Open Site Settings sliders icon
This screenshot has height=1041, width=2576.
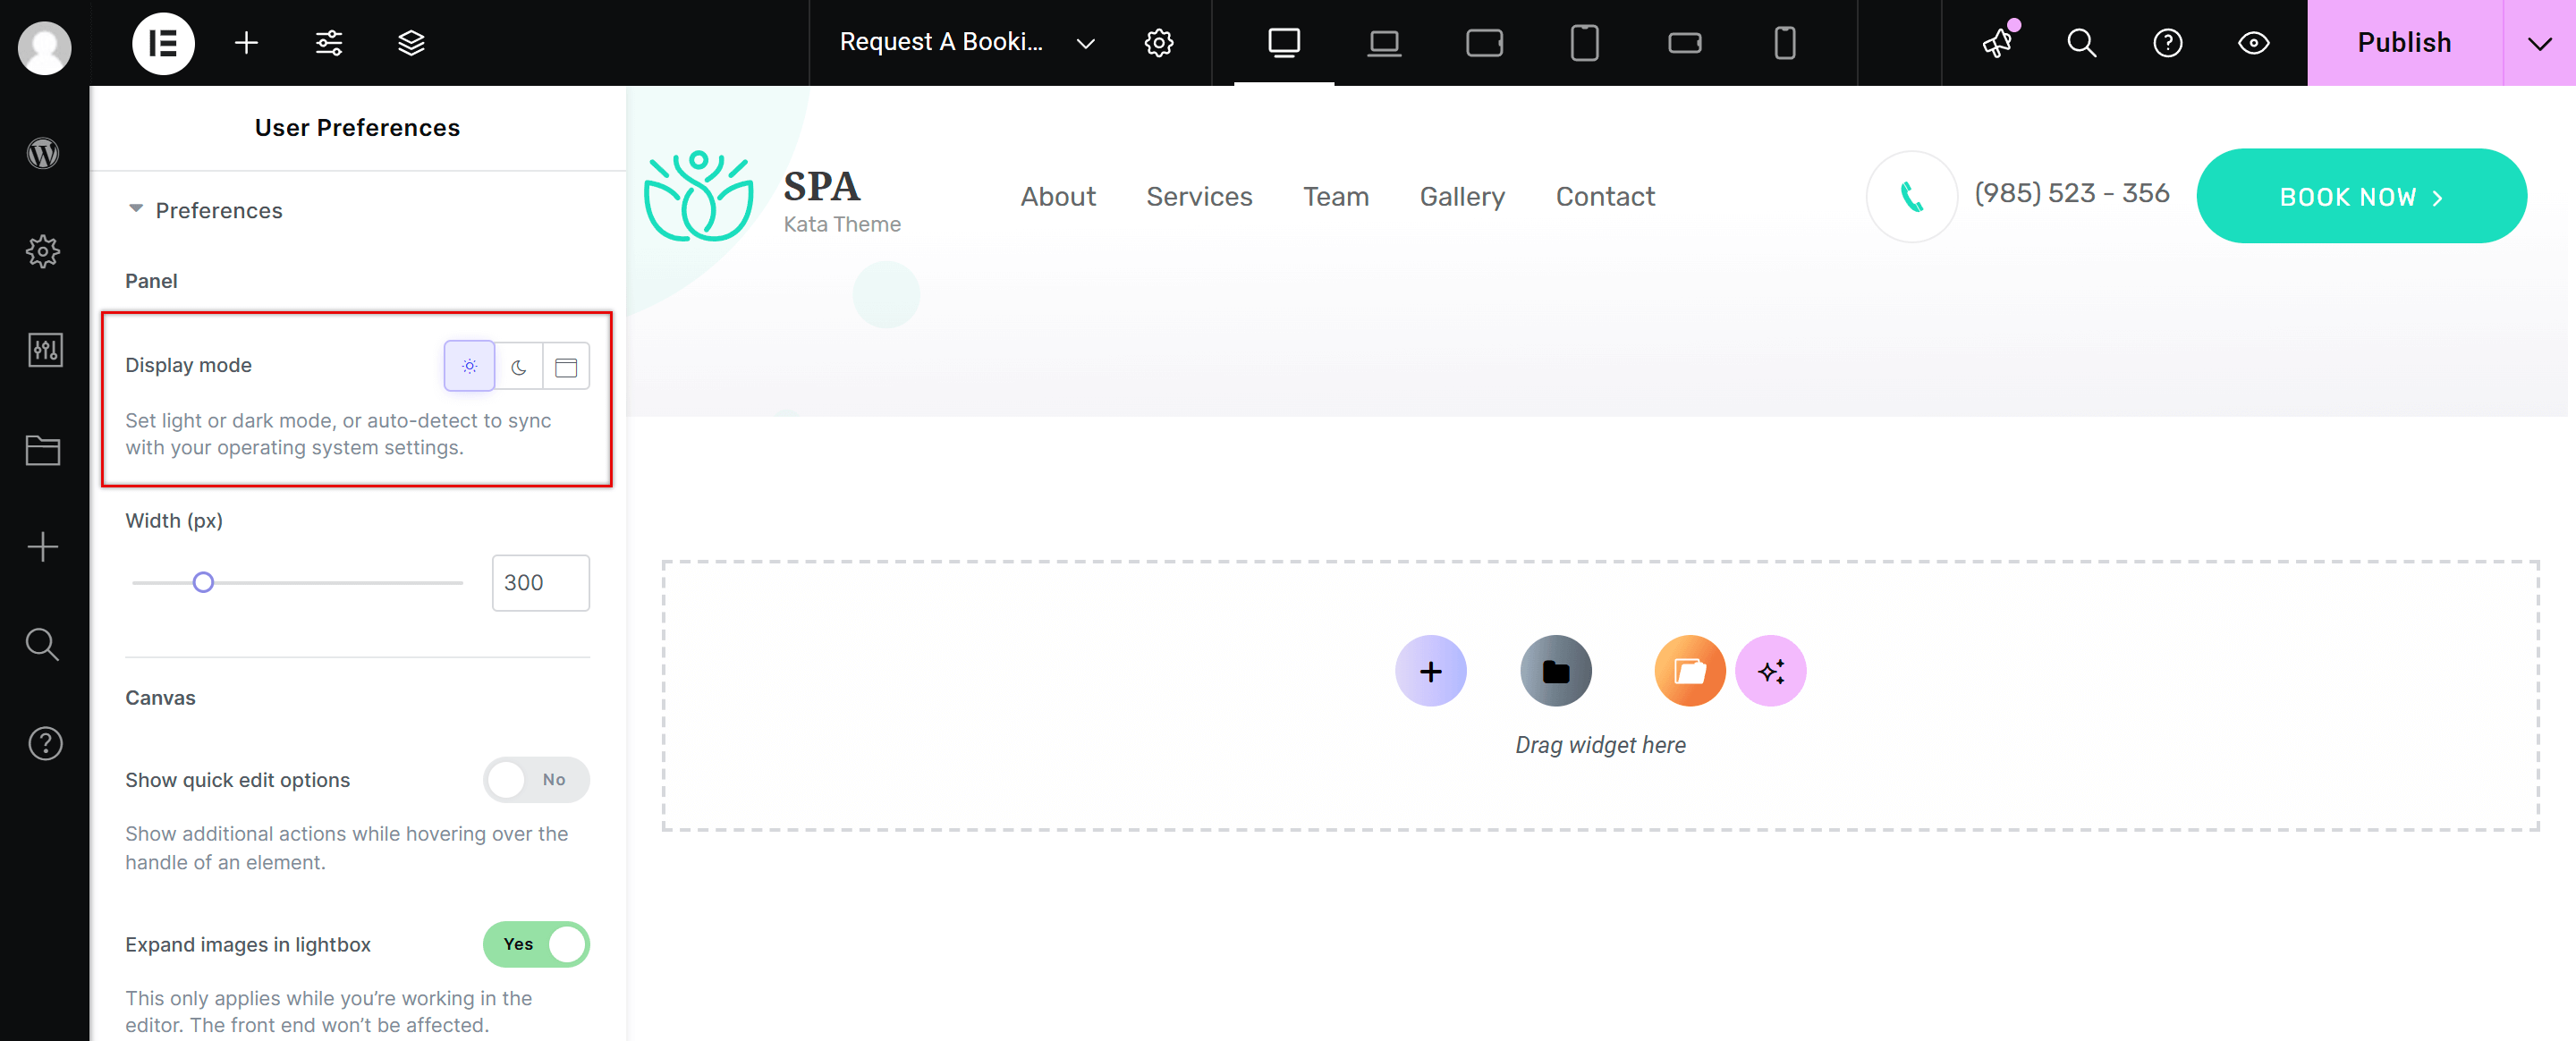pyautogui.click(x=329, y=43)
